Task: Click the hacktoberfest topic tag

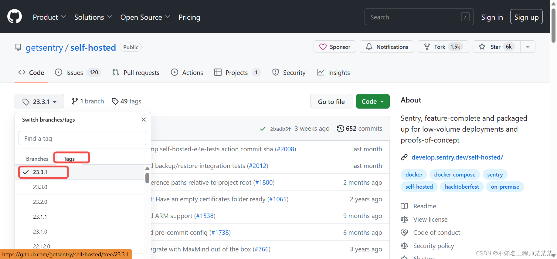Action: pos(462,187)
